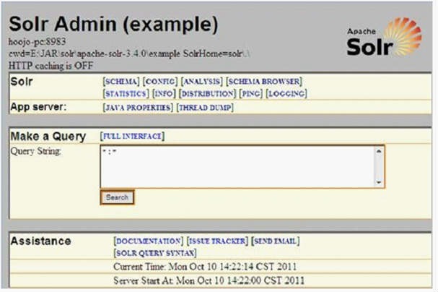Viewport: 438px width, 292px height.
Task: Click the 'Query String:' label
Action: [x=36, y=151]
